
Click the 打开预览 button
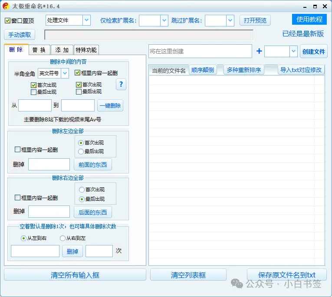click(255, 20)
